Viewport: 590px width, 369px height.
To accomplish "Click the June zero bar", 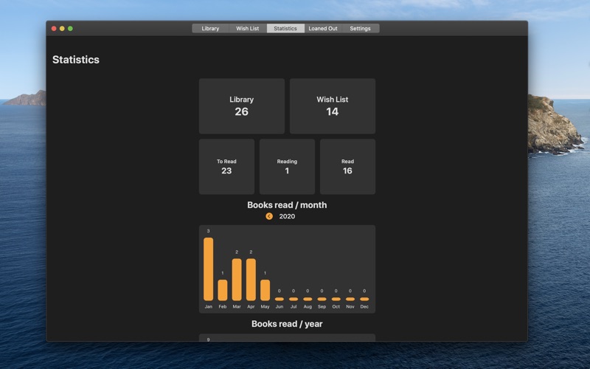I will tap(280, 299).
